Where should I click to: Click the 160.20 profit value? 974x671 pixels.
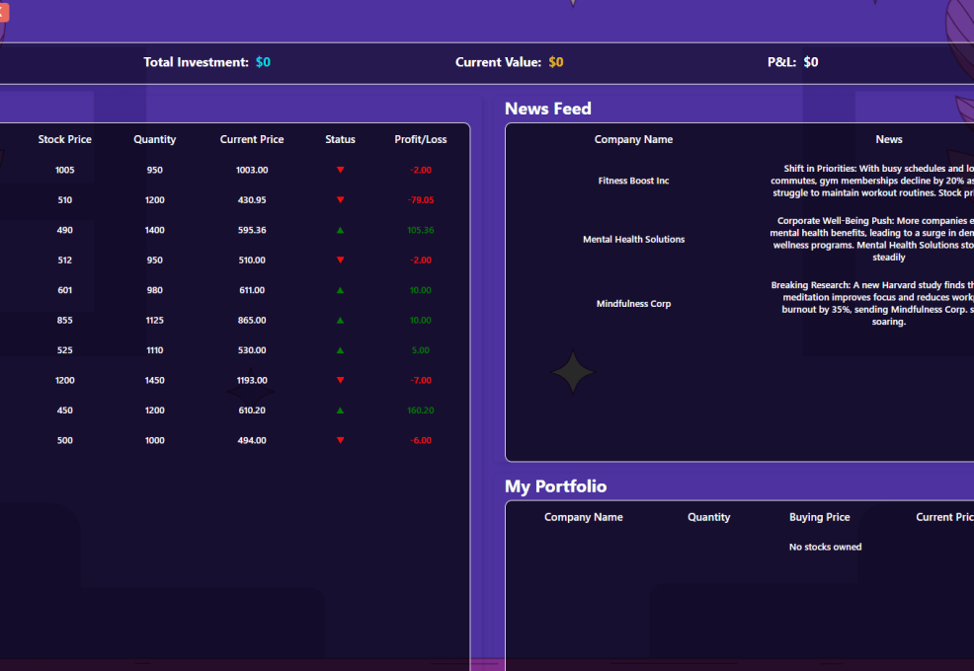coord(420,410)
